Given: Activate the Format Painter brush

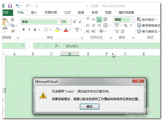Looking at the screenshot, I should pyautogui.click(x=13, y=31).
